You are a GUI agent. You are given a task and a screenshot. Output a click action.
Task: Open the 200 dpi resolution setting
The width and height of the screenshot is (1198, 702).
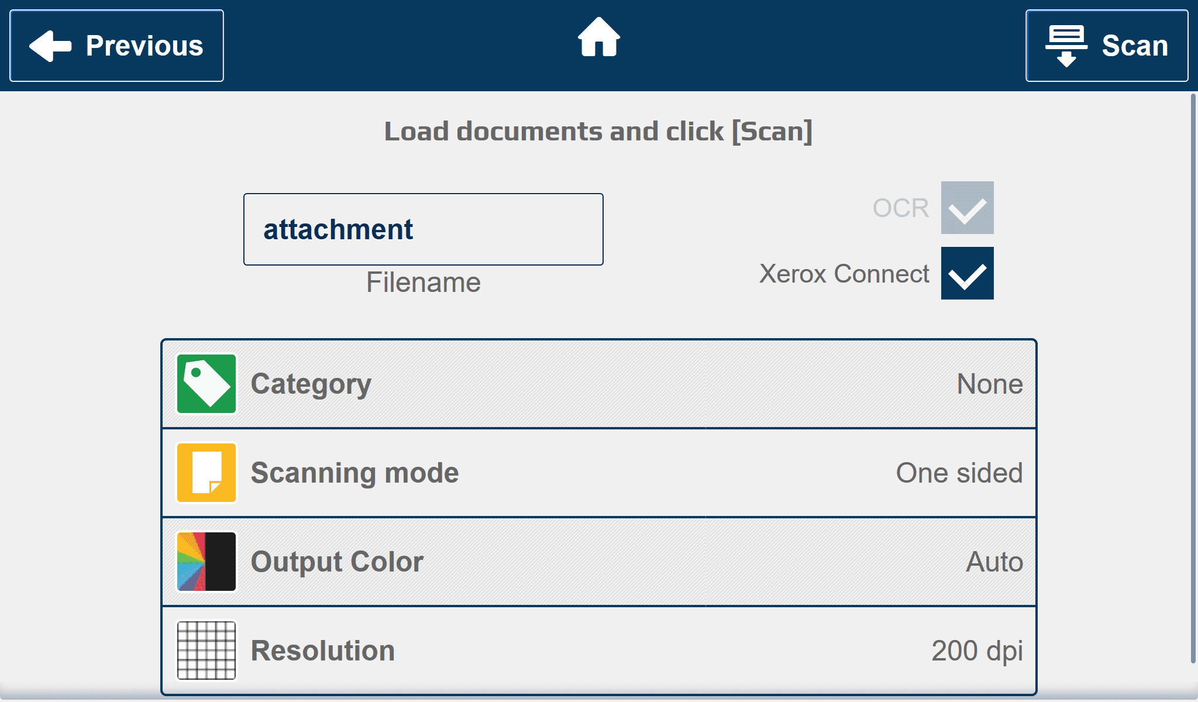pos(977,651)
